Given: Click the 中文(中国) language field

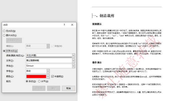Looking at the screenshot, I should 49,55.
